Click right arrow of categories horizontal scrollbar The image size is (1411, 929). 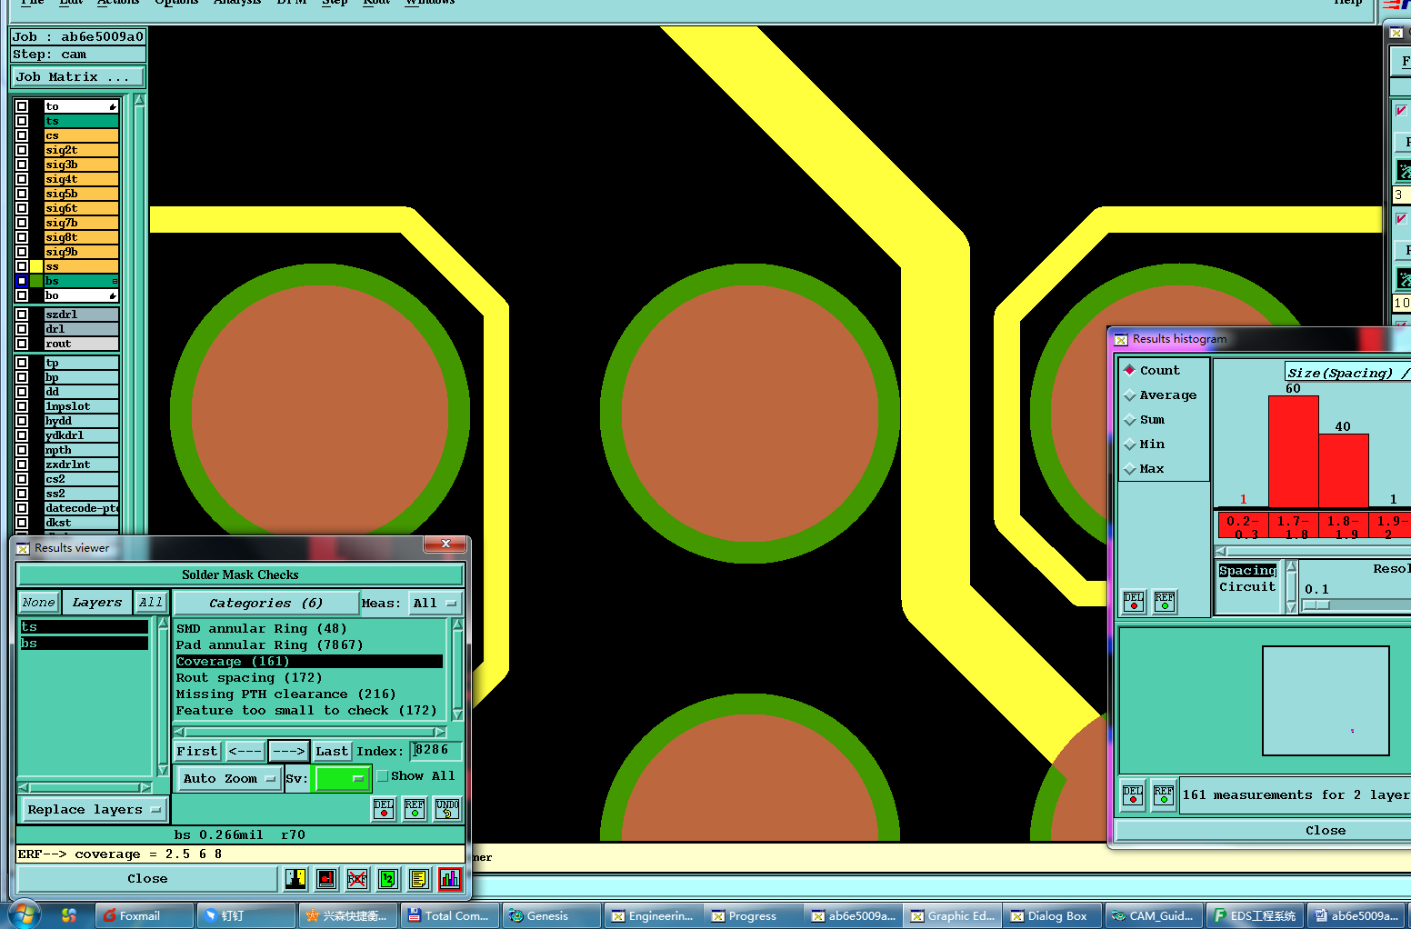click(440, 732)
